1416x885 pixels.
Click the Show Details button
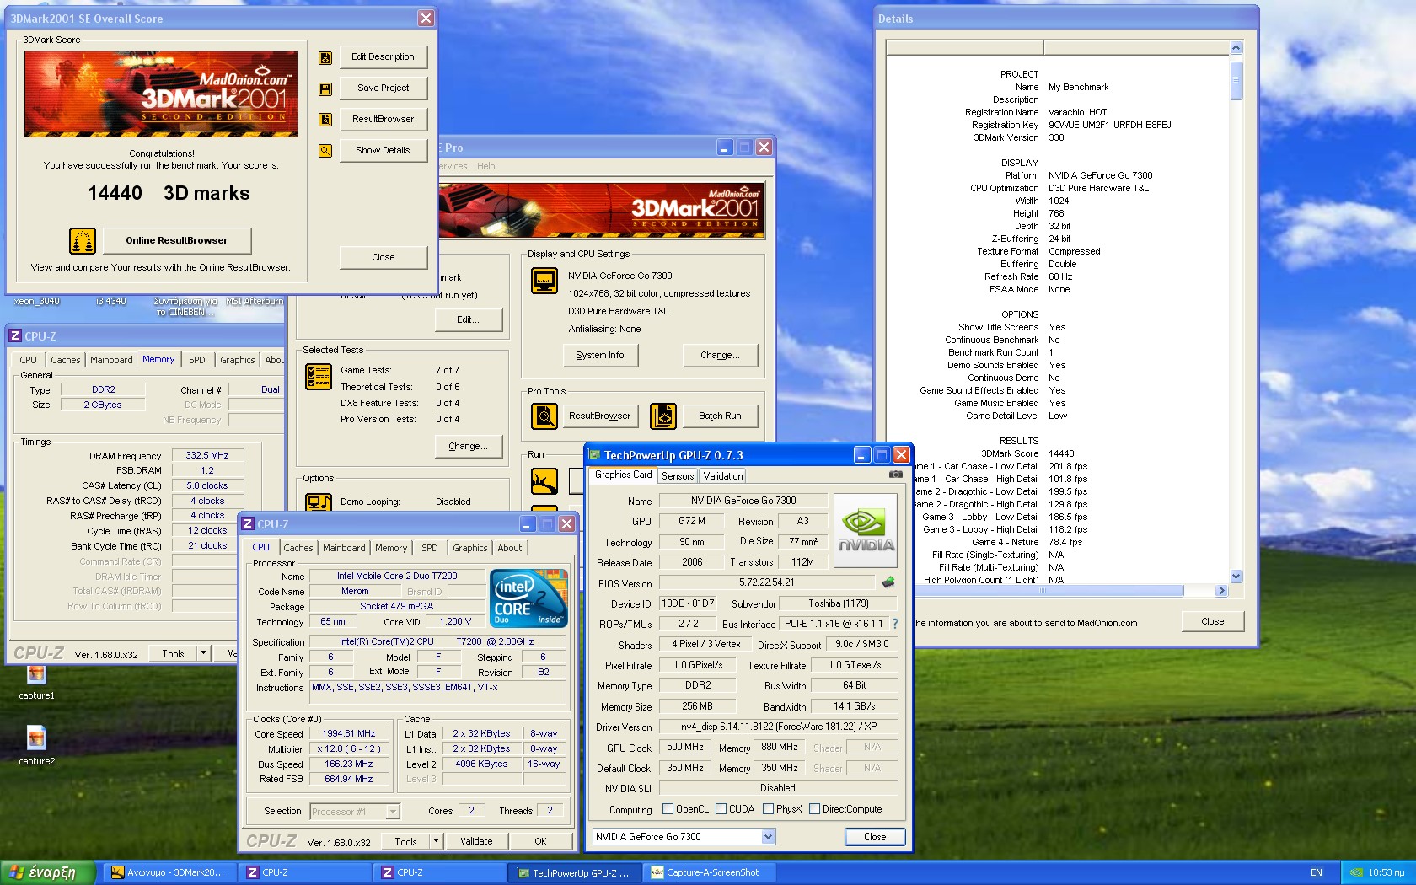[383, 151]
